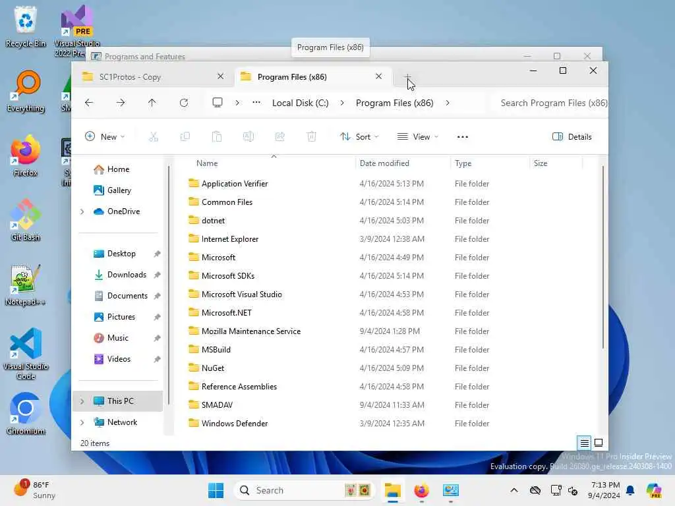The height and width of the screenshot is (506, 675).
Task: Click the Rename icon in toolbar
Action: [249, 137]
